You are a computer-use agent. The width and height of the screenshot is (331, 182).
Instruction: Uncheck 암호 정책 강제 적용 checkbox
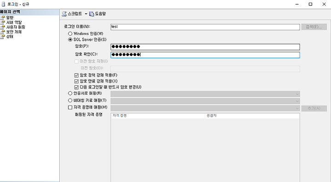click(x=76, y=75)
